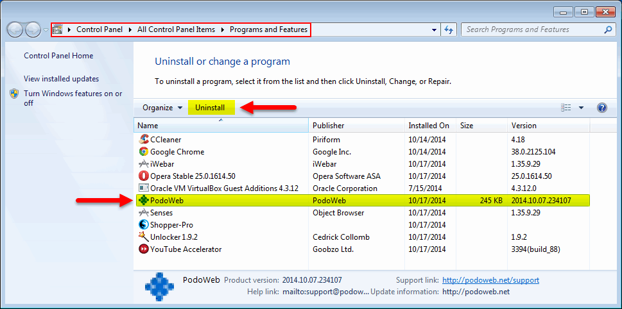622x309 pixels.
Task: Open Turn Windows features on or off
Action: 73,99
